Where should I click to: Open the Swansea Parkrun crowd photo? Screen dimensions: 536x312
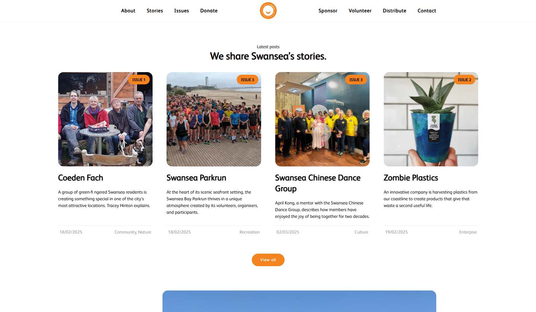point(214,119)
